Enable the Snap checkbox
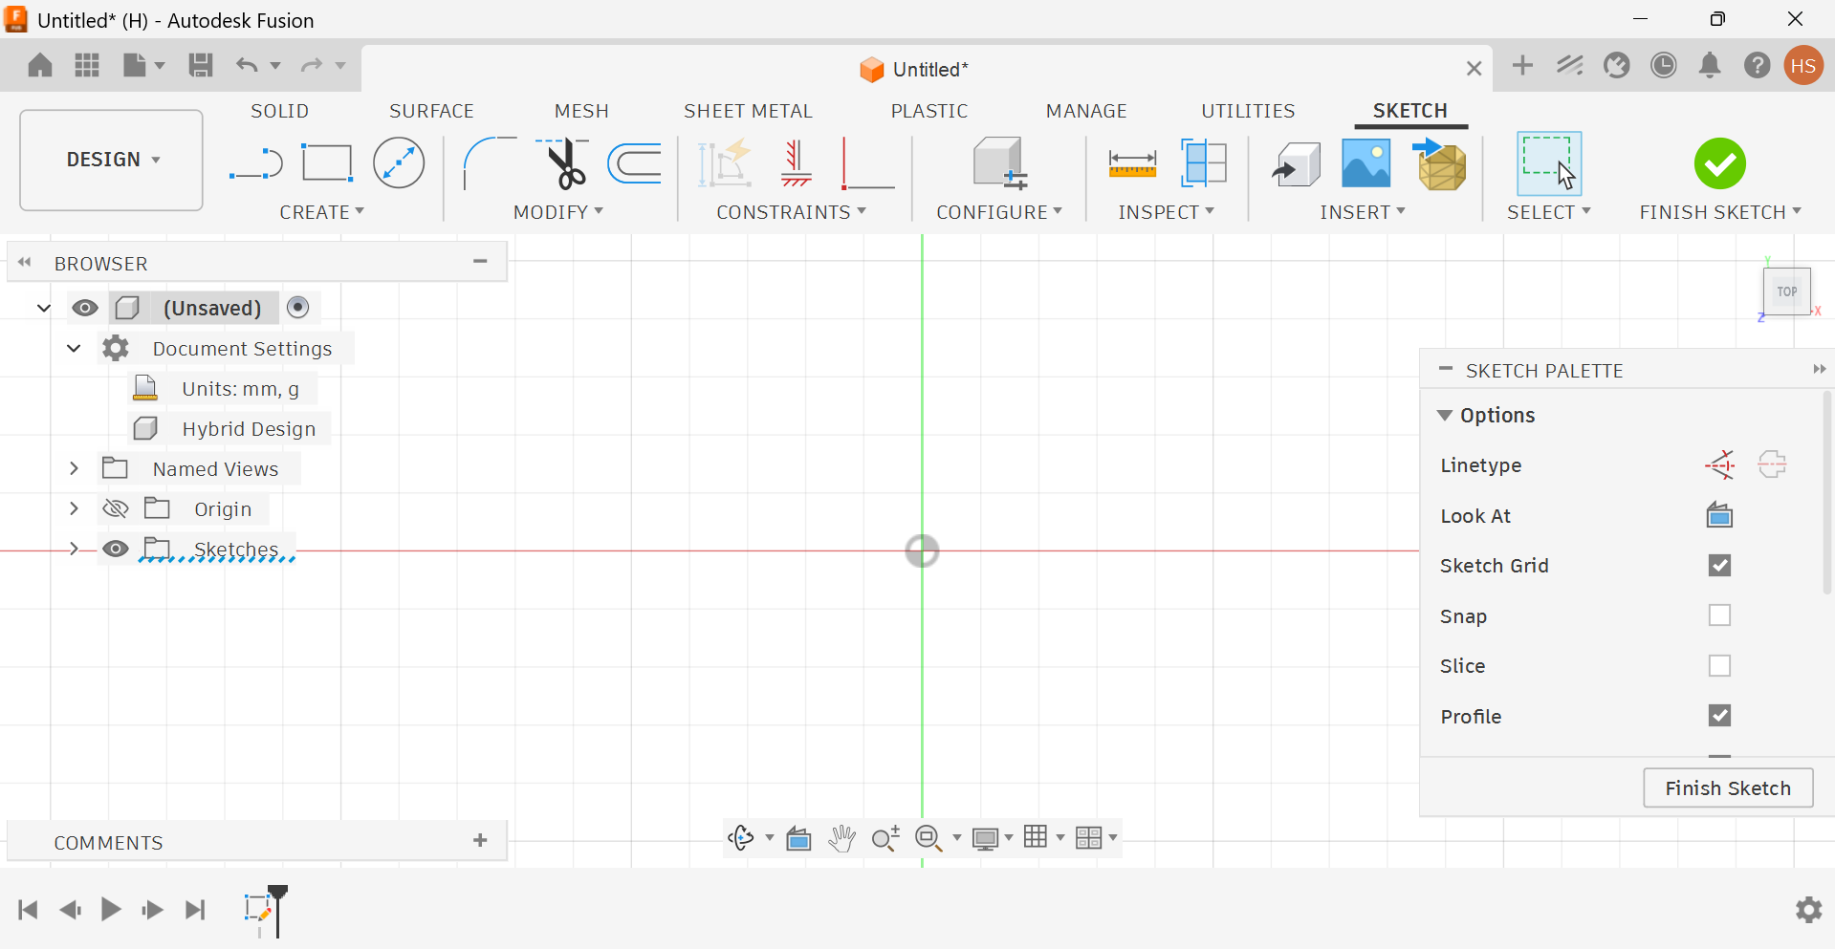 tap(1719, 615)
